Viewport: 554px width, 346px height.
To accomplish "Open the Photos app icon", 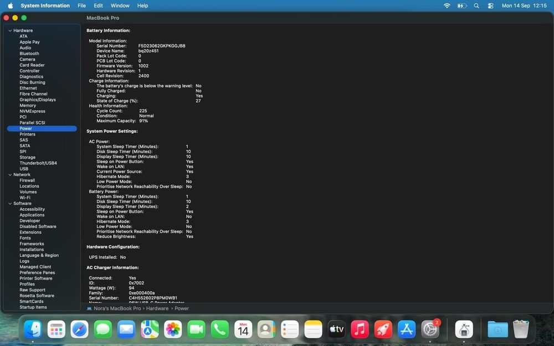I will (173, 329).
